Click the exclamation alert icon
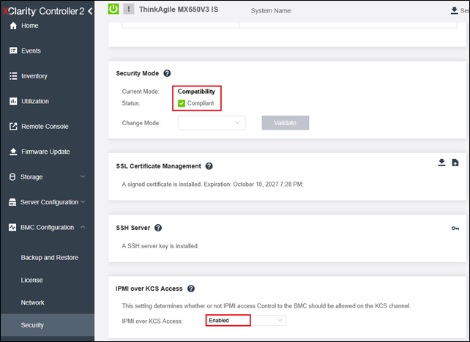The width and height of the screenshot is (470, 342). (x=129, y=9)
